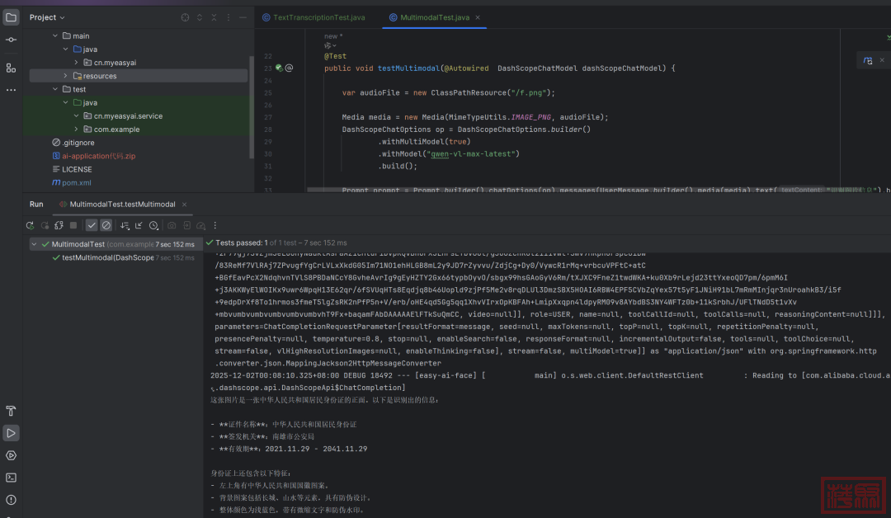This screenshot has width=891, height=518.
Task: Click the Select Opened File crosshair icon
Action: 184,17
